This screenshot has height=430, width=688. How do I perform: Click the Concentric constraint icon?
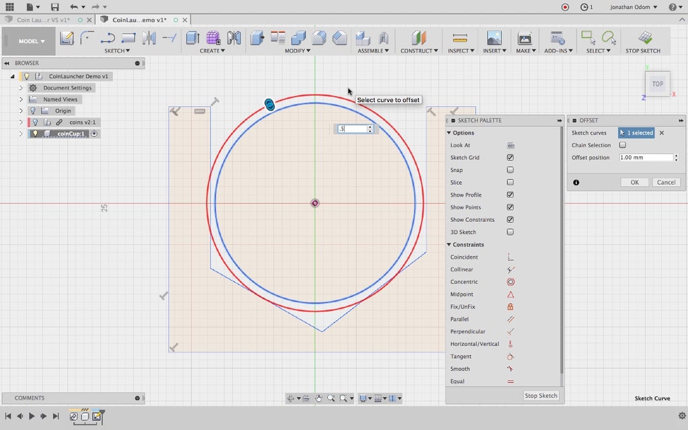[x=511, y=282]
